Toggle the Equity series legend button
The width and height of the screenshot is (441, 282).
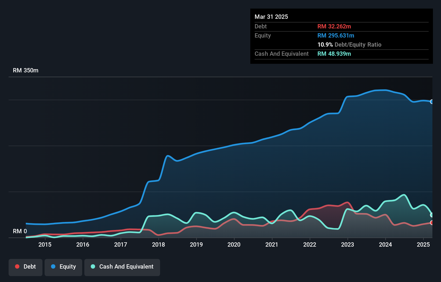coord(63,267)
